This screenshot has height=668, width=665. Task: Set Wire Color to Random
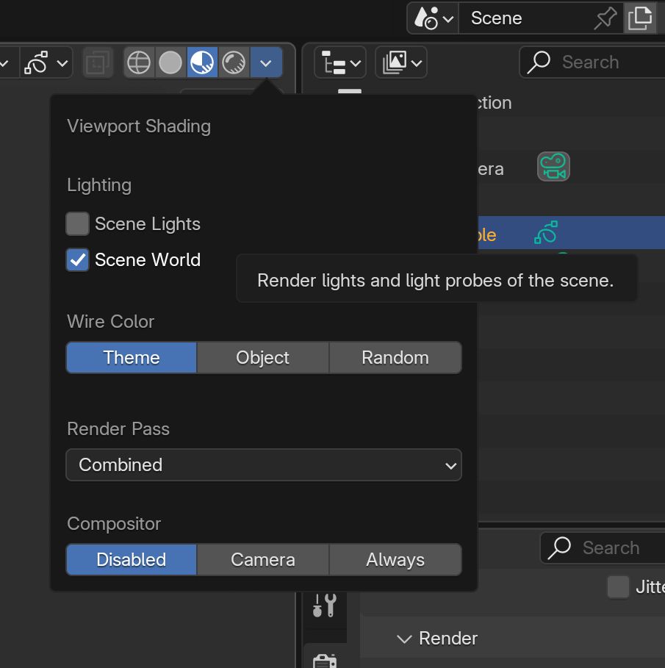395,357
